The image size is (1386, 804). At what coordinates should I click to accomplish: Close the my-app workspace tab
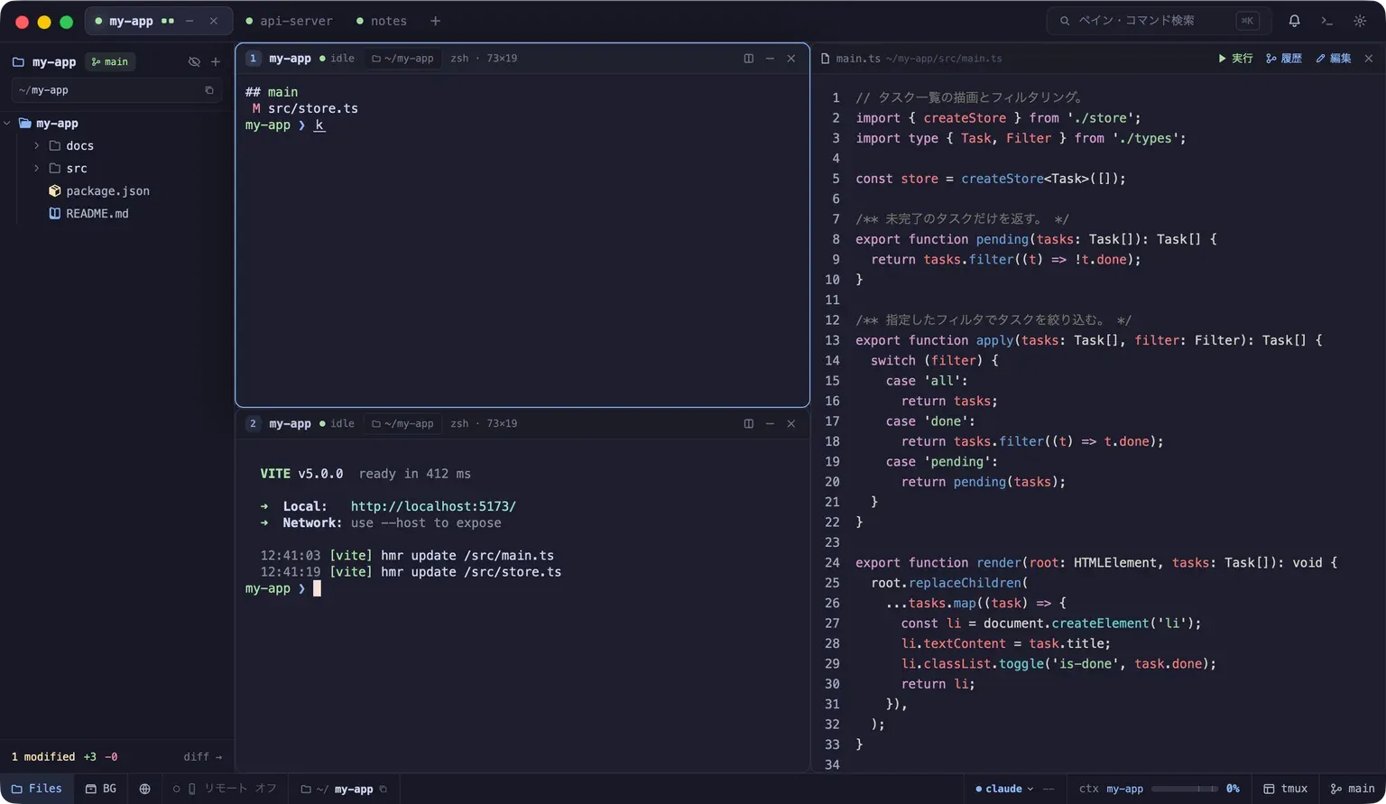pyautogui.click(x=213, y=21)
